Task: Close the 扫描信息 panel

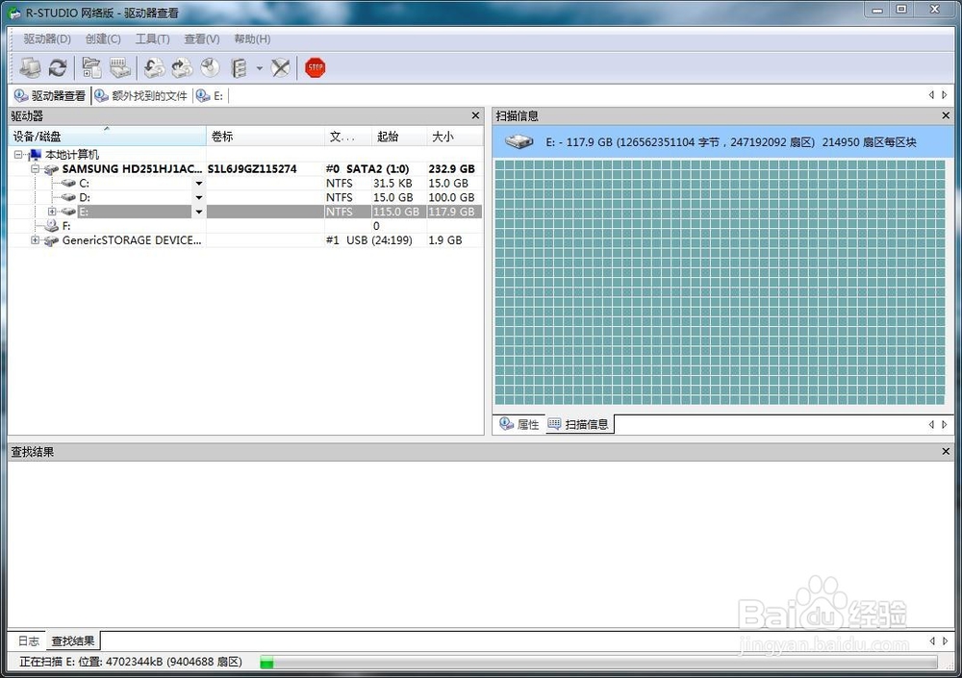Action: [x=946, y=115]
